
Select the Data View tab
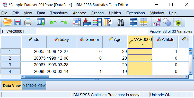pos(12,85)
